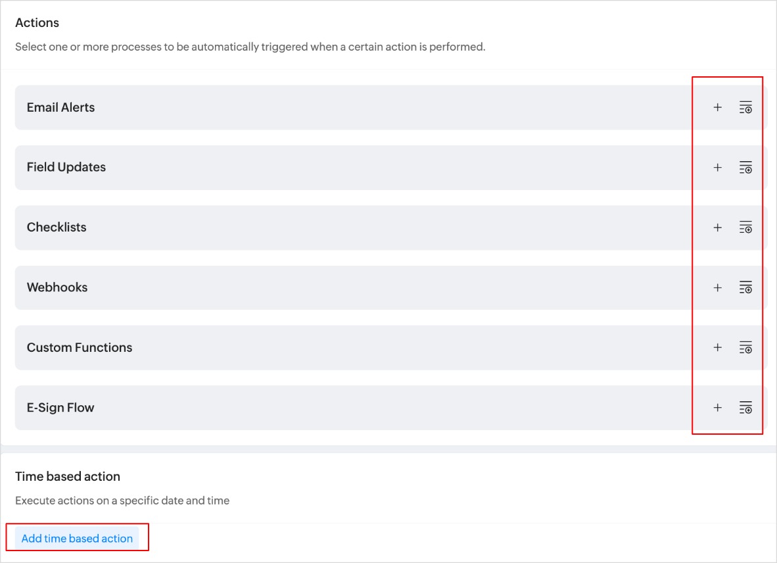Click the plus icon for Custom Functions
This screenshot has width=777, height=563.
tap(717, 347)
